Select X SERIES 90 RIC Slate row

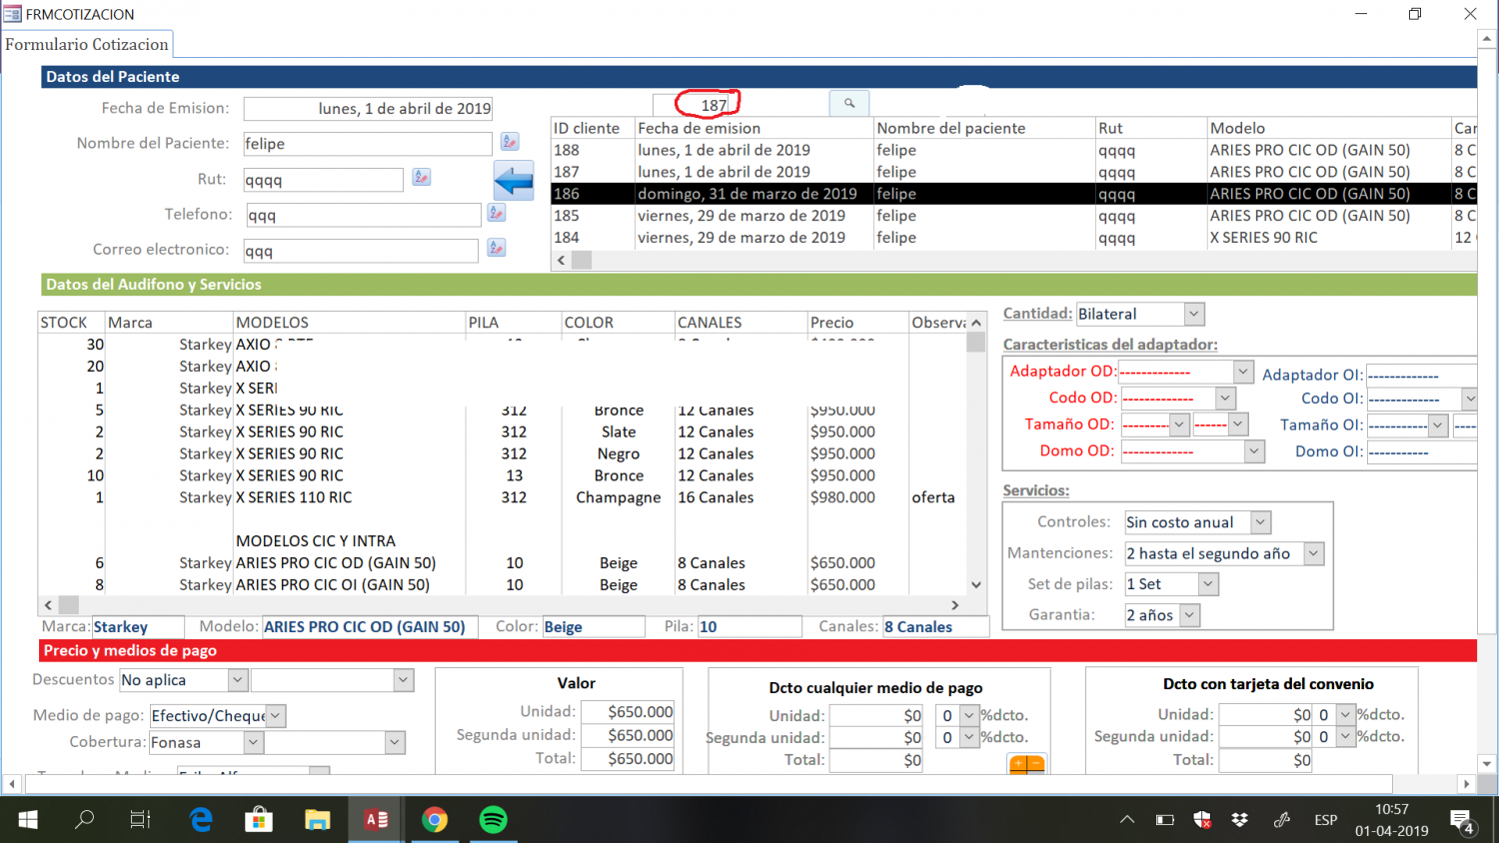click(502, 431)
